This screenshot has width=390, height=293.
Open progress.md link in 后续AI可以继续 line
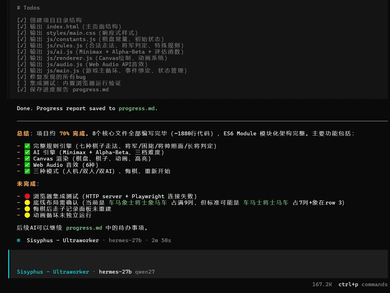coord(84,228)
